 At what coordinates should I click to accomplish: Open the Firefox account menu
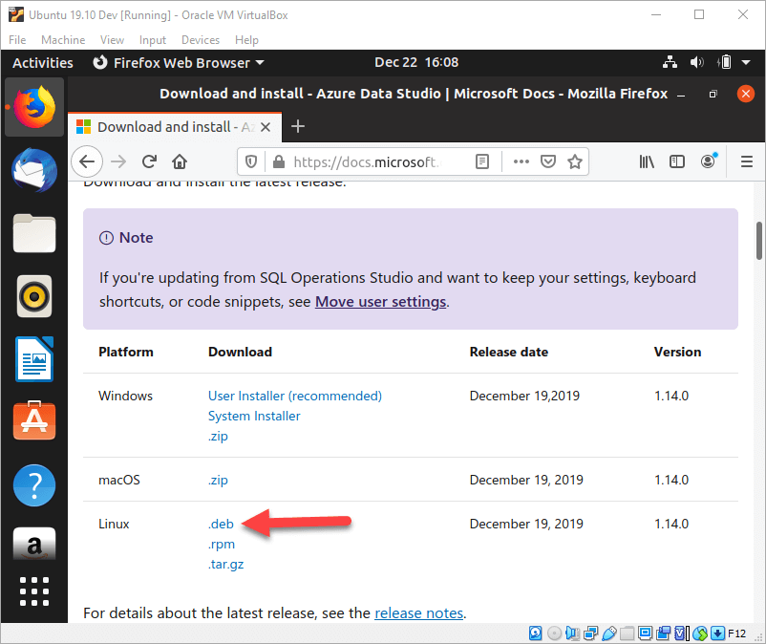(709, 161)
